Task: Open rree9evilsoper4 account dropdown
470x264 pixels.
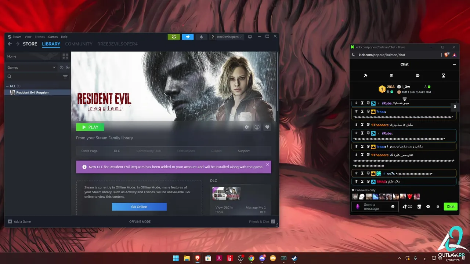Action: pyautogui.click(x=227, y=37)
